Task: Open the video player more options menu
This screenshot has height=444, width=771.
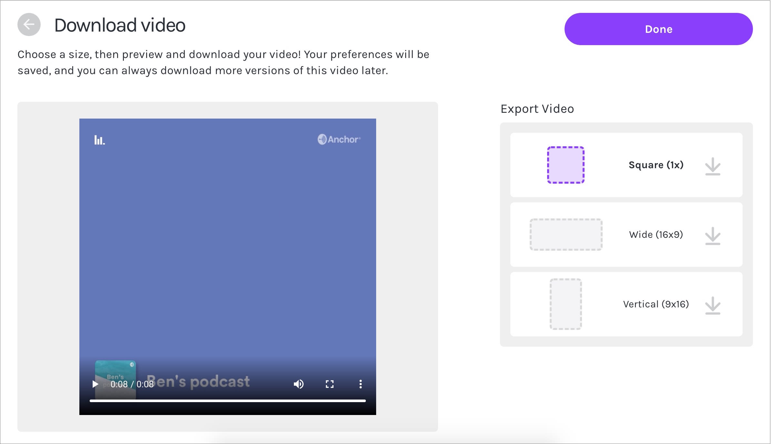Action: [361, 384]
